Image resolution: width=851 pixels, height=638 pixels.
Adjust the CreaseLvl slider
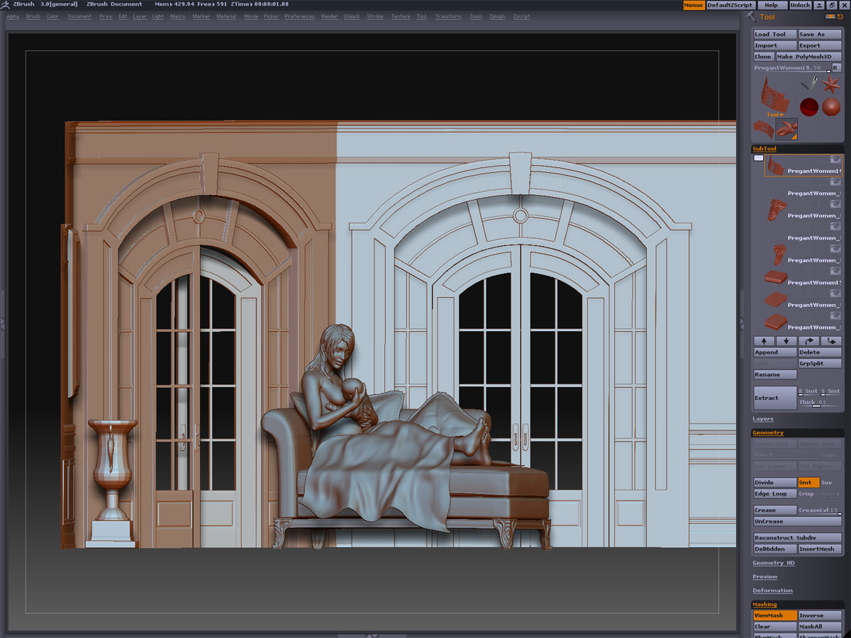(x=820, y=510)
